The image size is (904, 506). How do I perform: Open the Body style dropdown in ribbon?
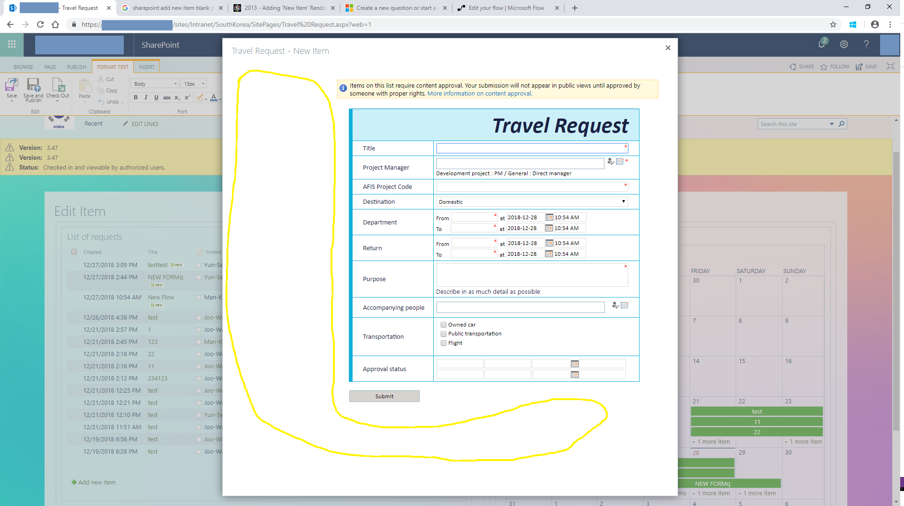pyautogui.click(x=155, y=84)
